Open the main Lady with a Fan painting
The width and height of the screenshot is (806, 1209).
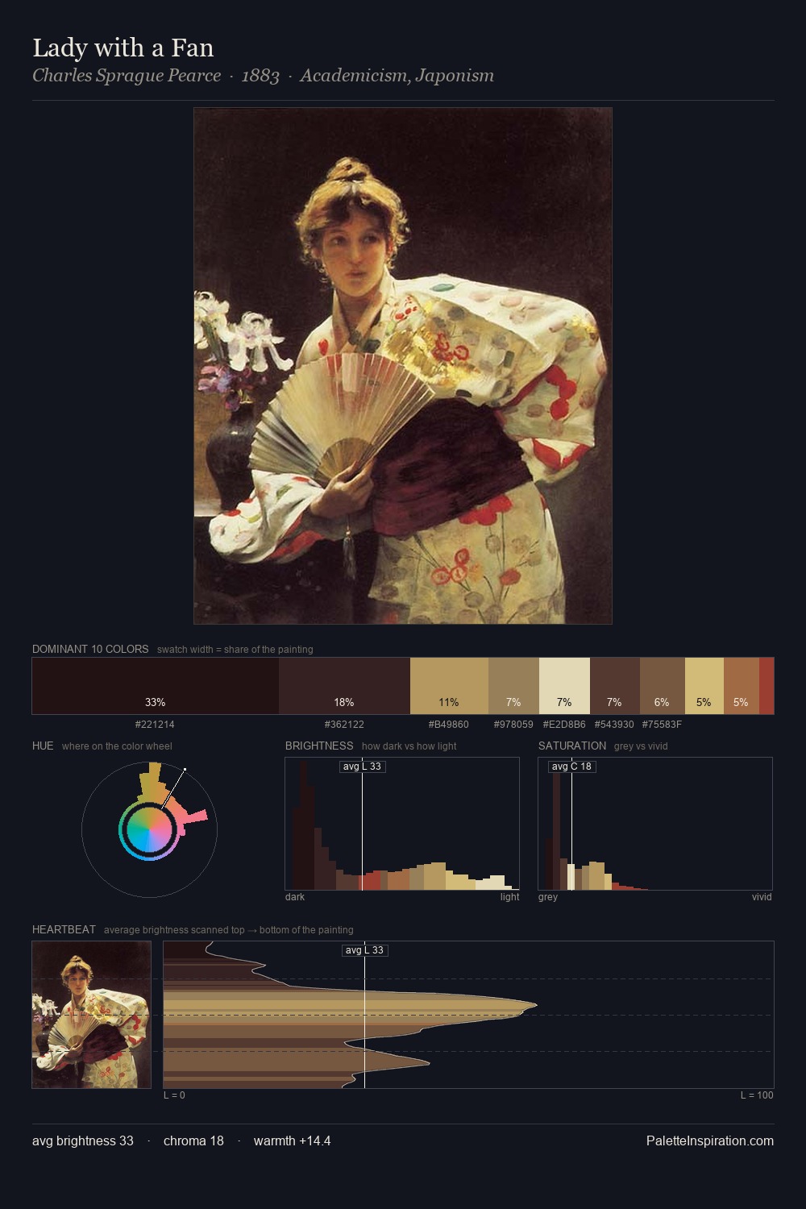pyautogui.click(x=403, y=366)
